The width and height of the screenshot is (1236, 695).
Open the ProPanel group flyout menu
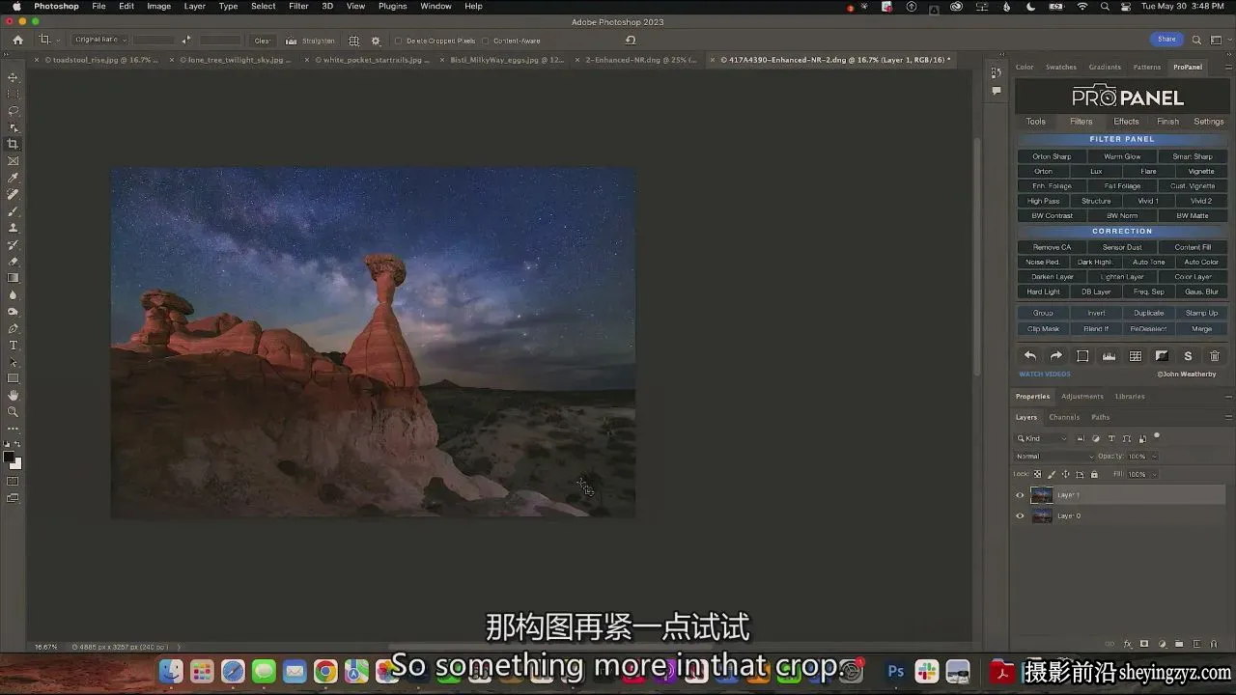coord(1228,67)
